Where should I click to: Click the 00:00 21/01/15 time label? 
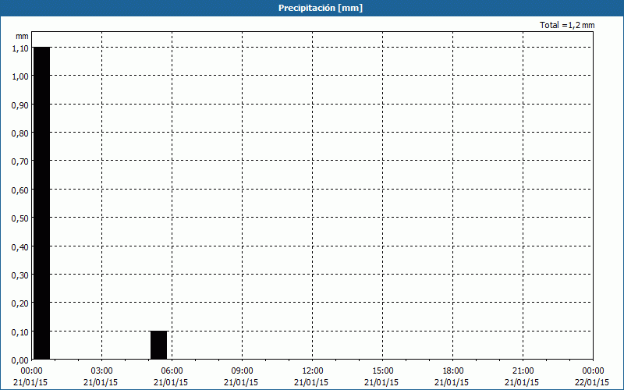pos(30,377)
